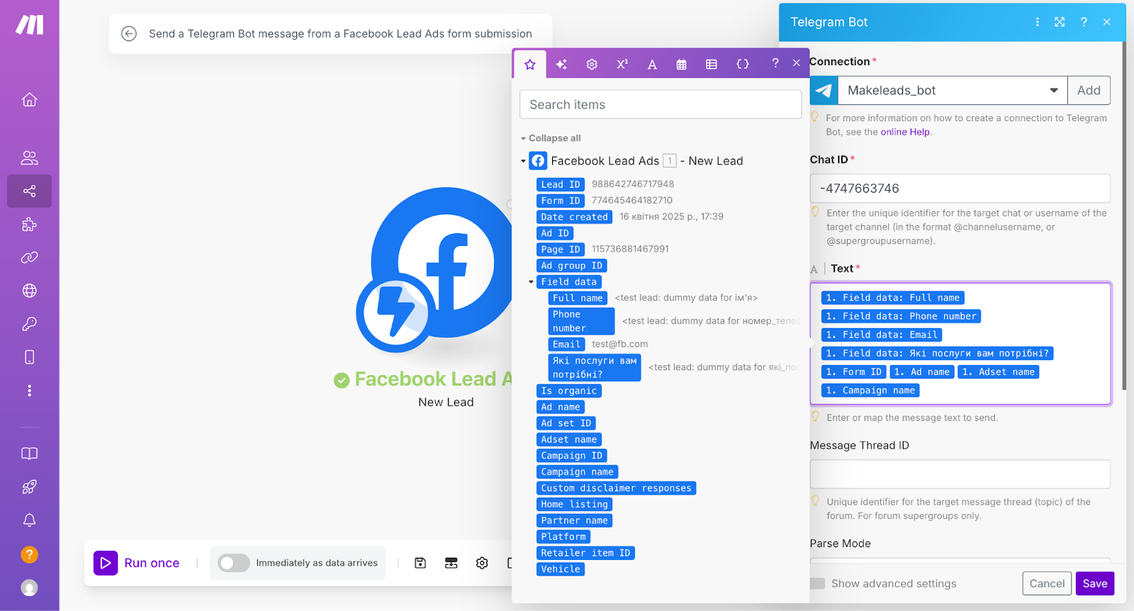Click the Chat ID input field

[x=960, y=189]
